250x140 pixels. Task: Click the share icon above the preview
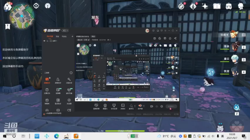(175, 38)
